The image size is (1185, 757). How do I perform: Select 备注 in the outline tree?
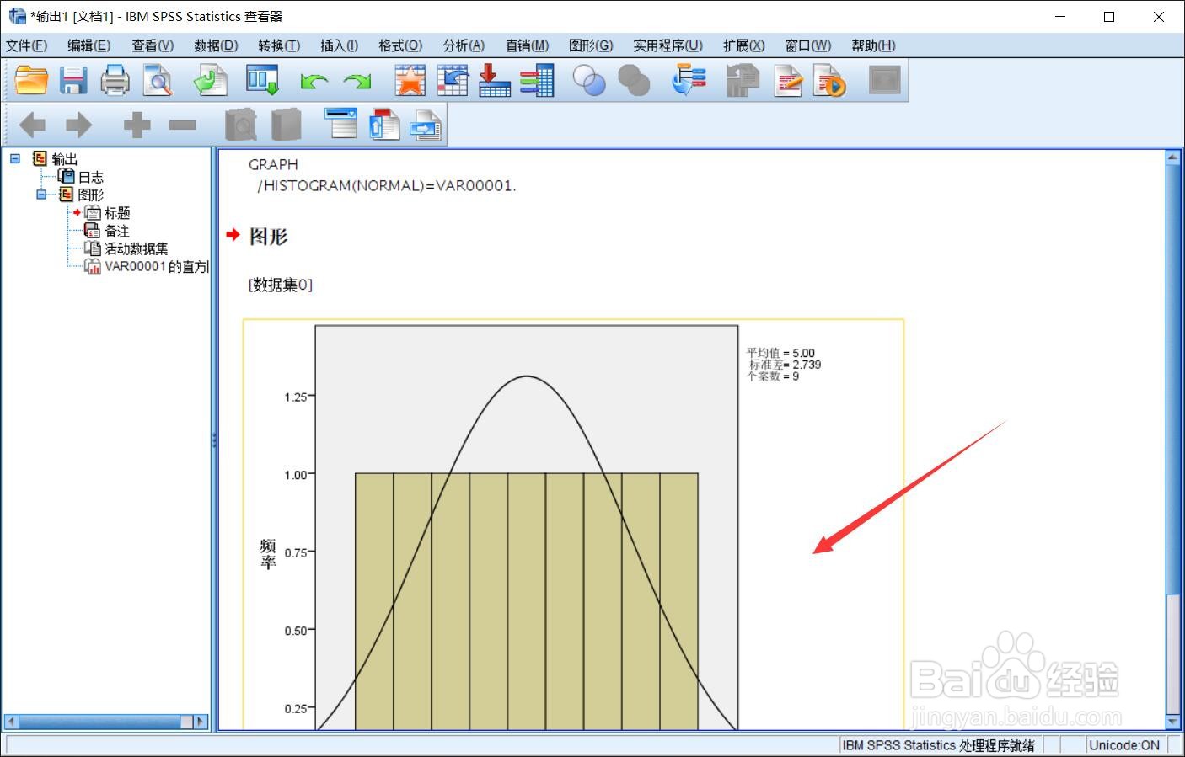click(x=117, y=231)
